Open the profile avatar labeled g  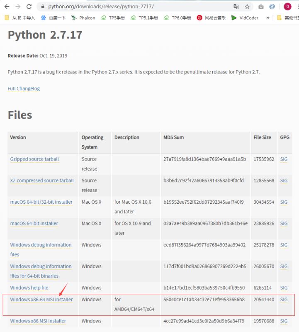tap(287, 7)
